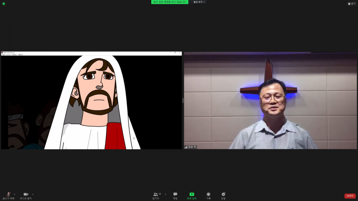Image resolution: width=358 pixels, height=201 pixels.
Task: Click the Adobe Flash Player title bar icon
Action: pyautogui.click(x=2, y=53)
